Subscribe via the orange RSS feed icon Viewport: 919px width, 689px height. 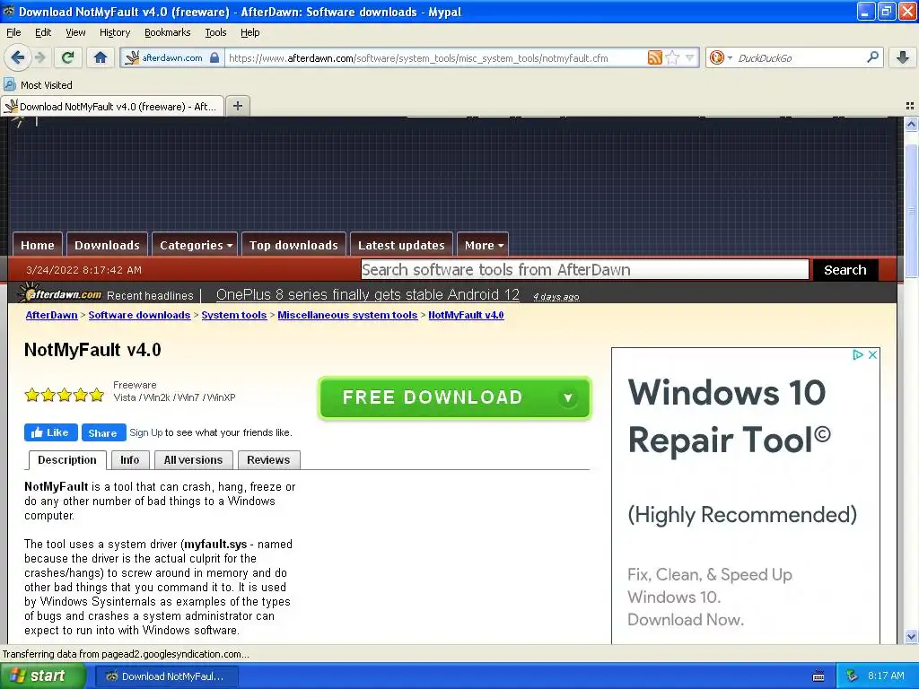tap(654, 57)
